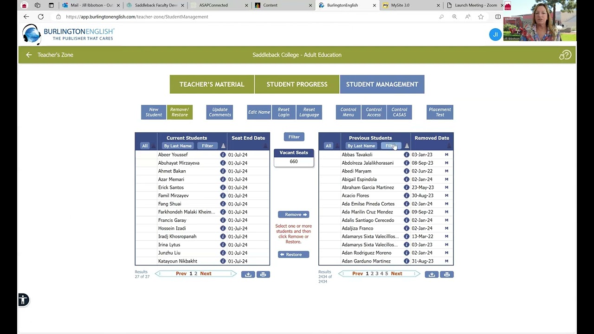The image size is (594, 334).
Task: Open info icon for Irina Lytus
Action: coord(223,244)
